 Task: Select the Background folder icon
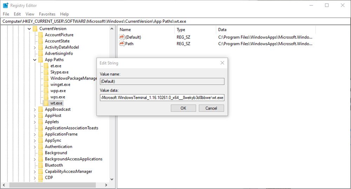click(x=40, y=153)
